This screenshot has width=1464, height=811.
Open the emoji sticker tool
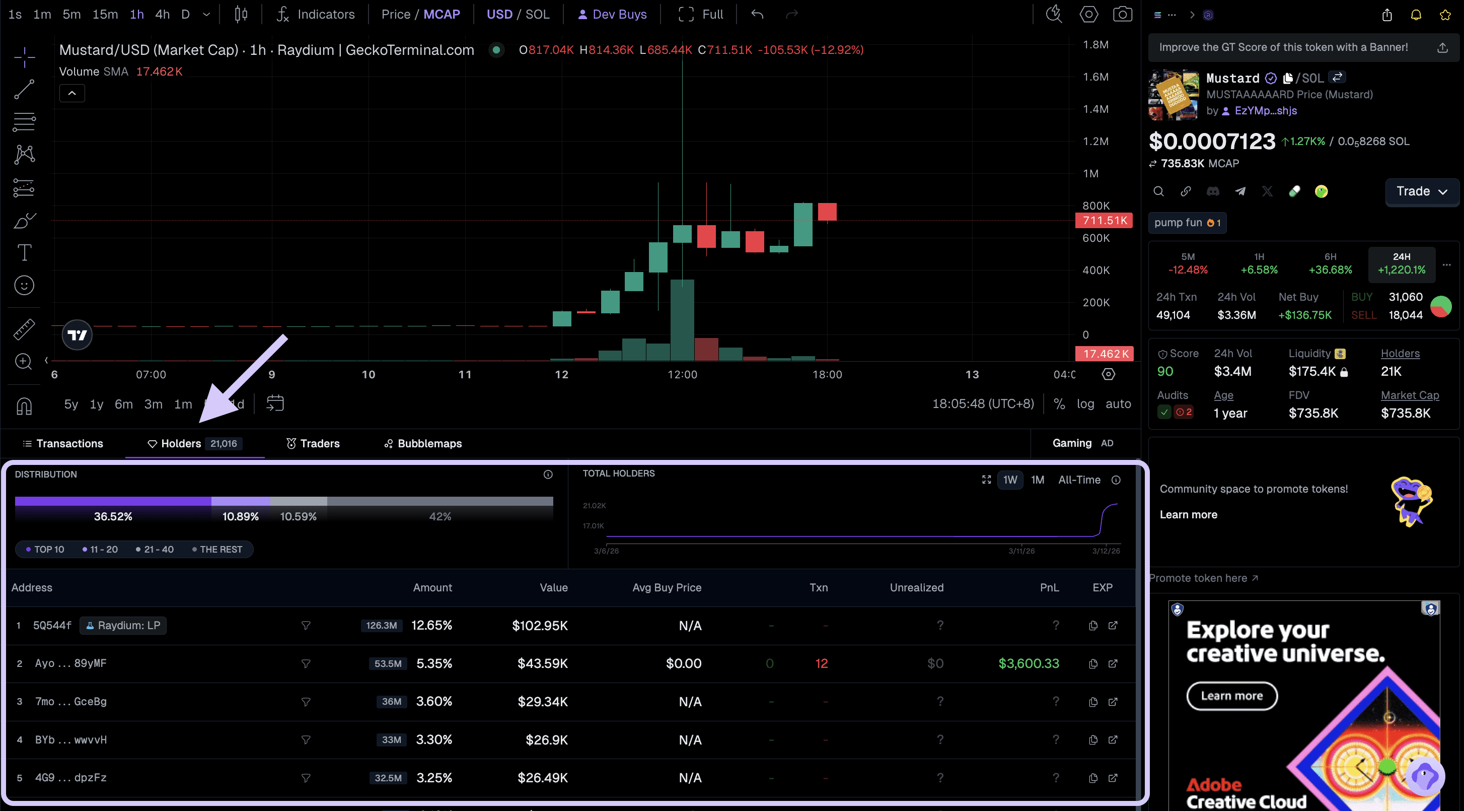24,286
